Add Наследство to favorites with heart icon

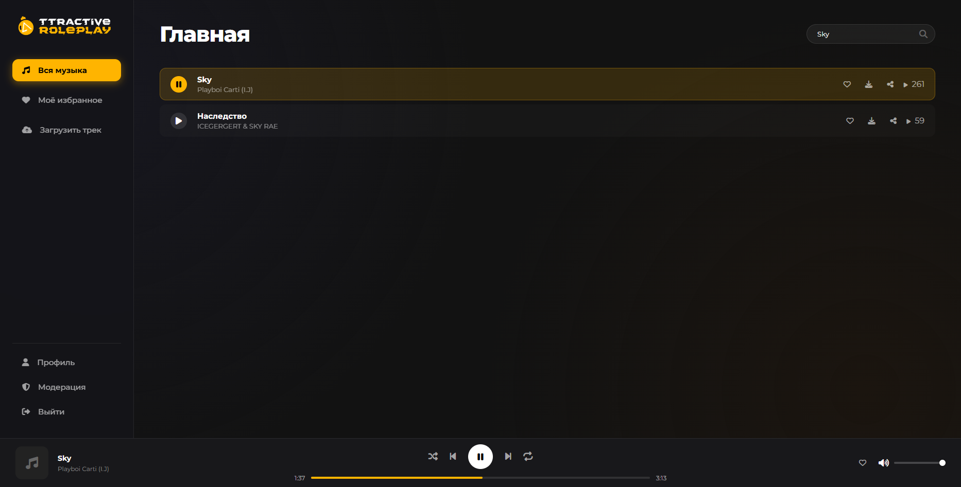850,121
